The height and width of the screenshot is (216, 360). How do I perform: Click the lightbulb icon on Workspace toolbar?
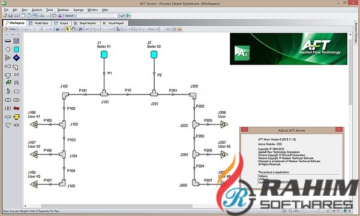pyautogui.click(x=179, y=29)
